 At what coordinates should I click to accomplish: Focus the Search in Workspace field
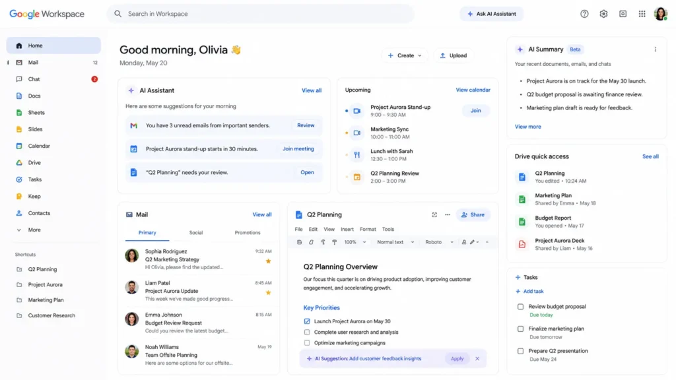[260, 14]
